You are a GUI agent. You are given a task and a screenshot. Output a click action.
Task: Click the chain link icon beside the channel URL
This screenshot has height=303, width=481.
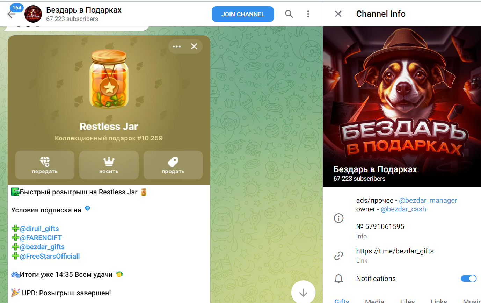click(338, 256)
